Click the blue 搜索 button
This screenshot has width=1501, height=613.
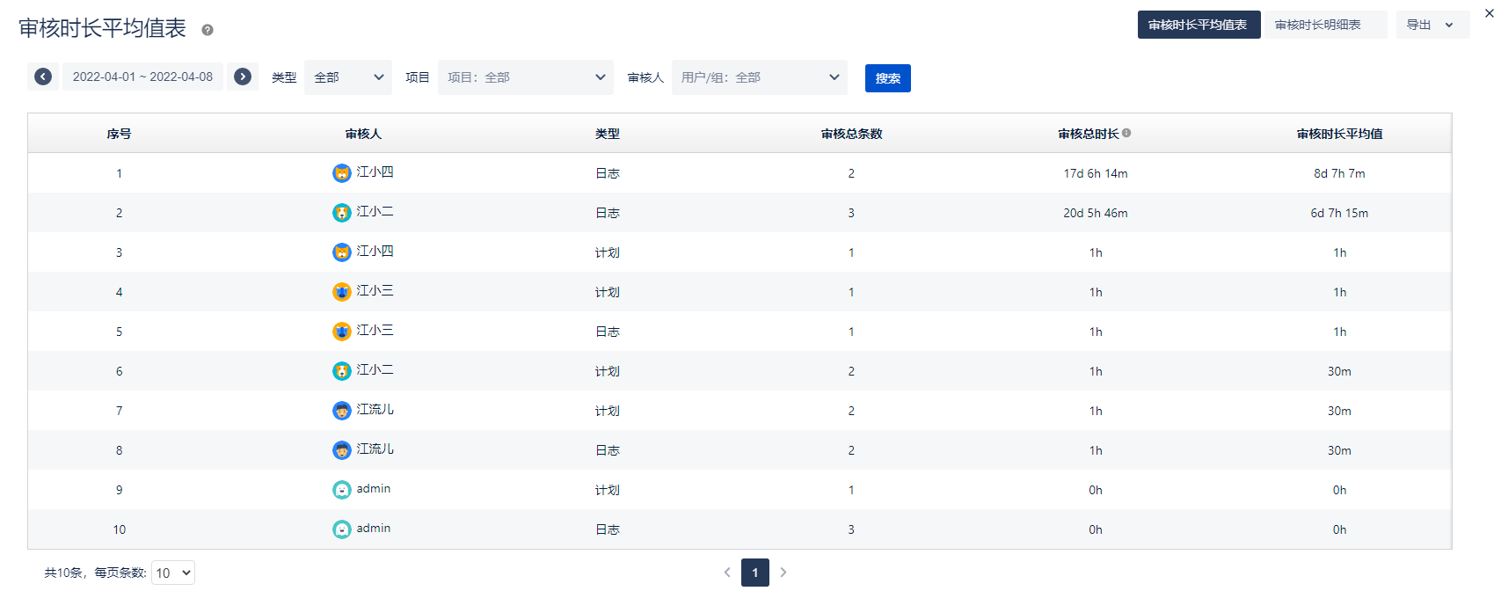[x=887, y=78]
